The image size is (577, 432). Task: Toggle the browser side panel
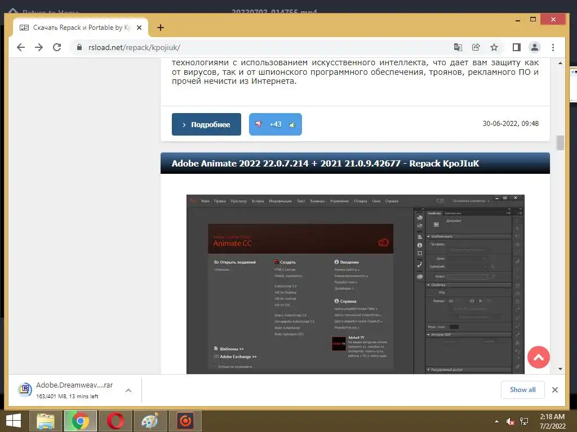click(x=516, y=47)
